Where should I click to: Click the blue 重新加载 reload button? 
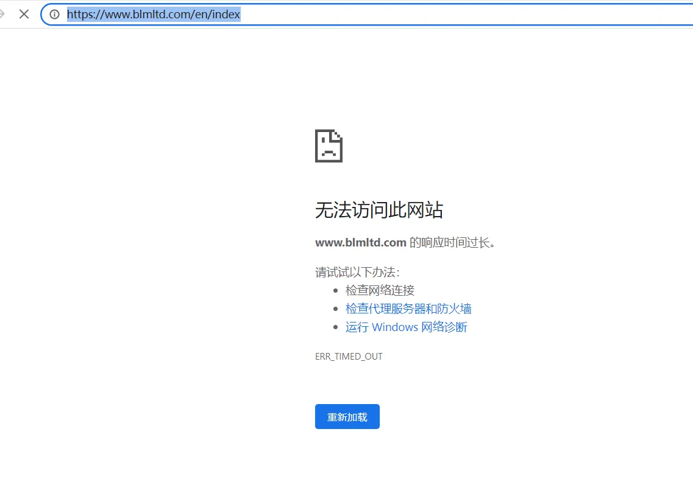tap(347, 417)
